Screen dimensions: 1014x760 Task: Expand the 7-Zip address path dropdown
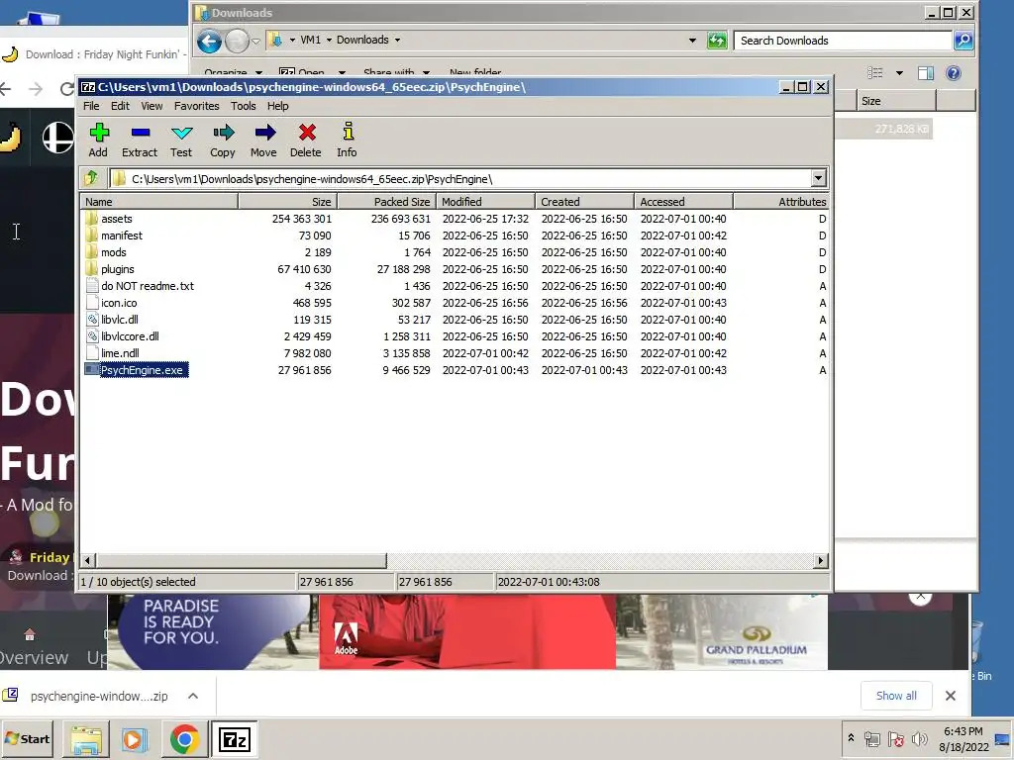coord(818,178)
